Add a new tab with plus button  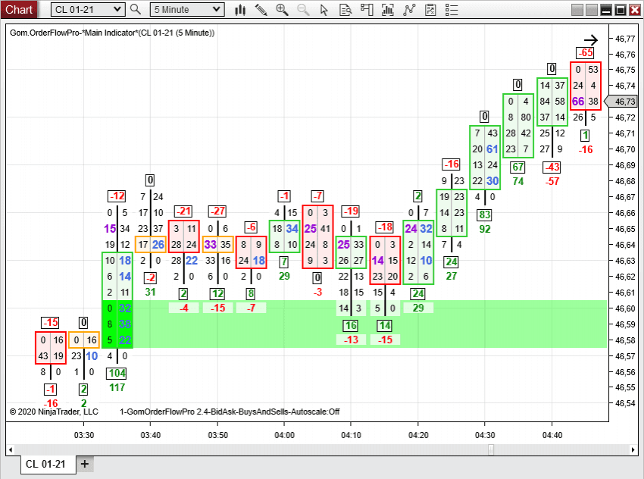pos(84,464)
